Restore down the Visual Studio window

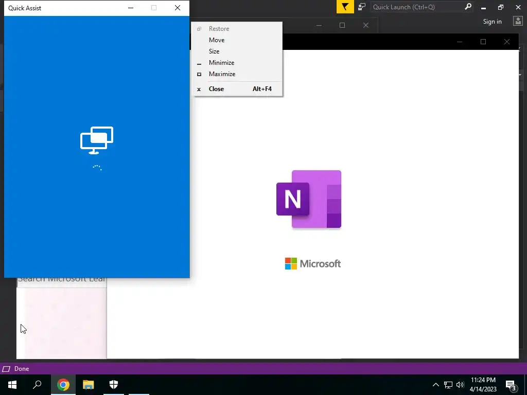pyautogui.click(x=501, y=7)
